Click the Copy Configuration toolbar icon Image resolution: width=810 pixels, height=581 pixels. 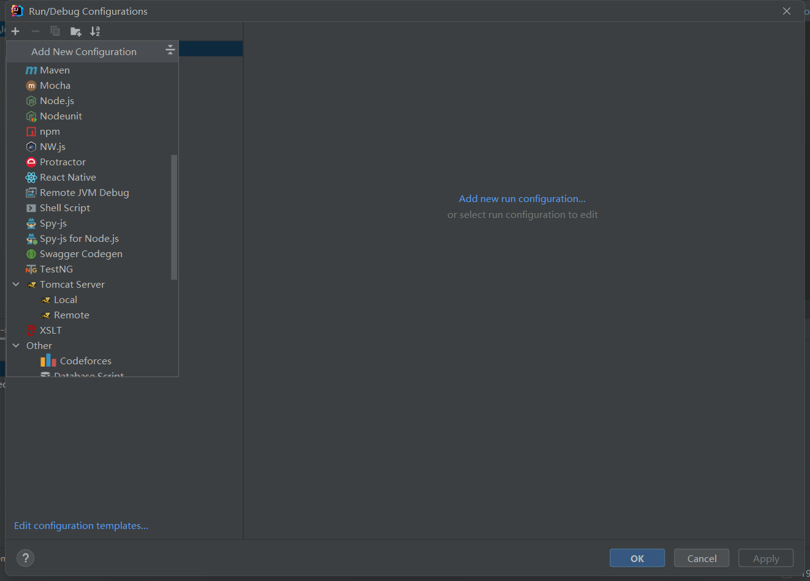pyautogui.click(x=55, y=31)
